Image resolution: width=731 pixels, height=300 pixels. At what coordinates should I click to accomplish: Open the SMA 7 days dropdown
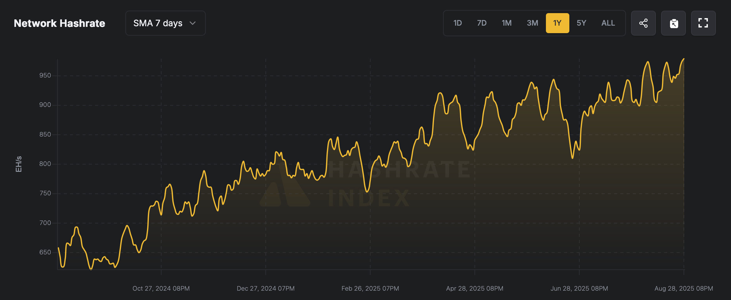tap(165, 23)
